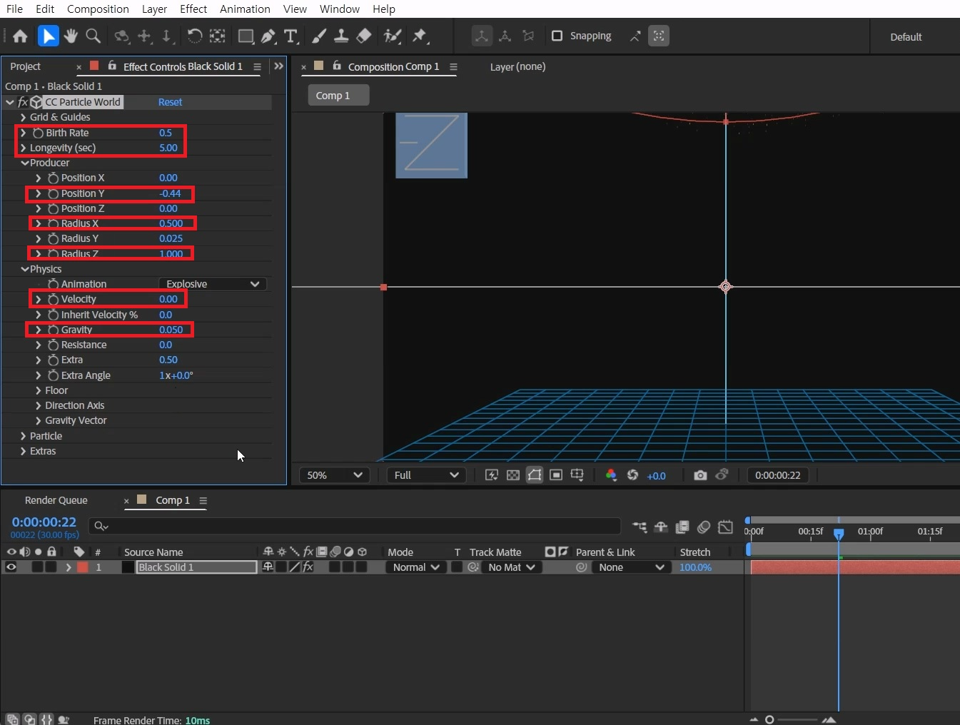Viewport: 960px width, 725px height.
Task: Open the Full resolution dropdown
Action: tap(426, 475)
